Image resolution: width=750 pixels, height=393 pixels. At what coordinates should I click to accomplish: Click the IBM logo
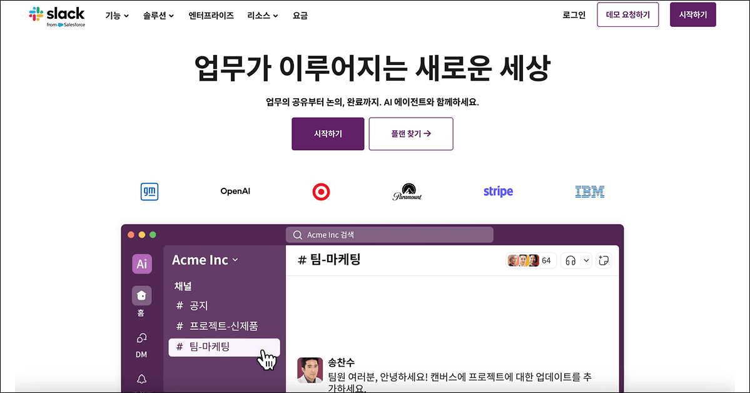pyautogui.click(x=589, y=192)
